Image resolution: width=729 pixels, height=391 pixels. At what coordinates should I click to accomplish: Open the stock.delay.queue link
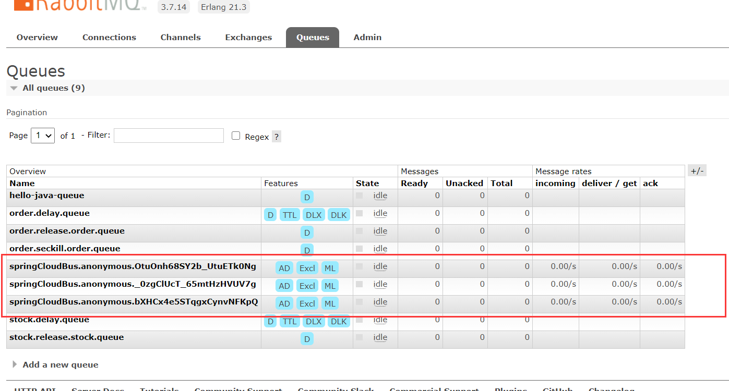(49, 320)
